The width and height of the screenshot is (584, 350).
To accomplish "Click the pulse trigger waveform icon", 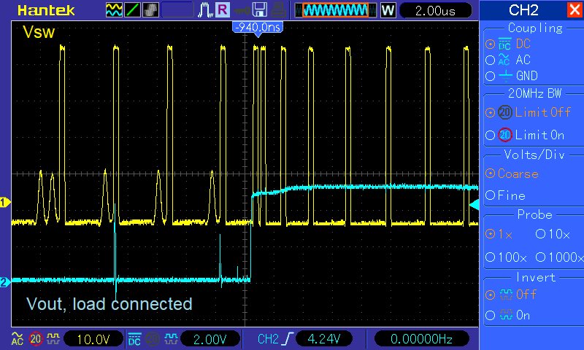I will click(x=205, y=10).
